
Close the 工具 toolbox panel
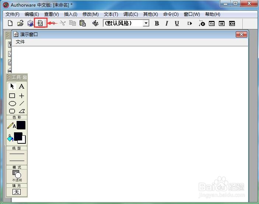[x=25, y=77]
